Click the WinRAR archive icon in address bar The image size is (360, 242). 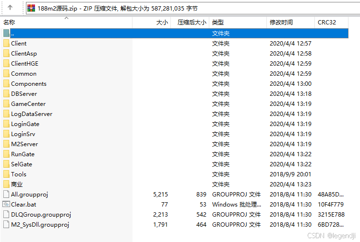pos(31,8)
